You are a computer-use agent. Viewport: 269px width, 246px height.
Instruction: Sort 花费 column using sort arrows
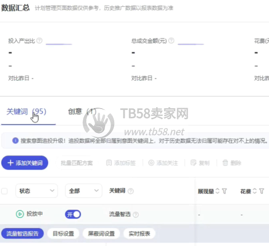(x=254, y=191)
